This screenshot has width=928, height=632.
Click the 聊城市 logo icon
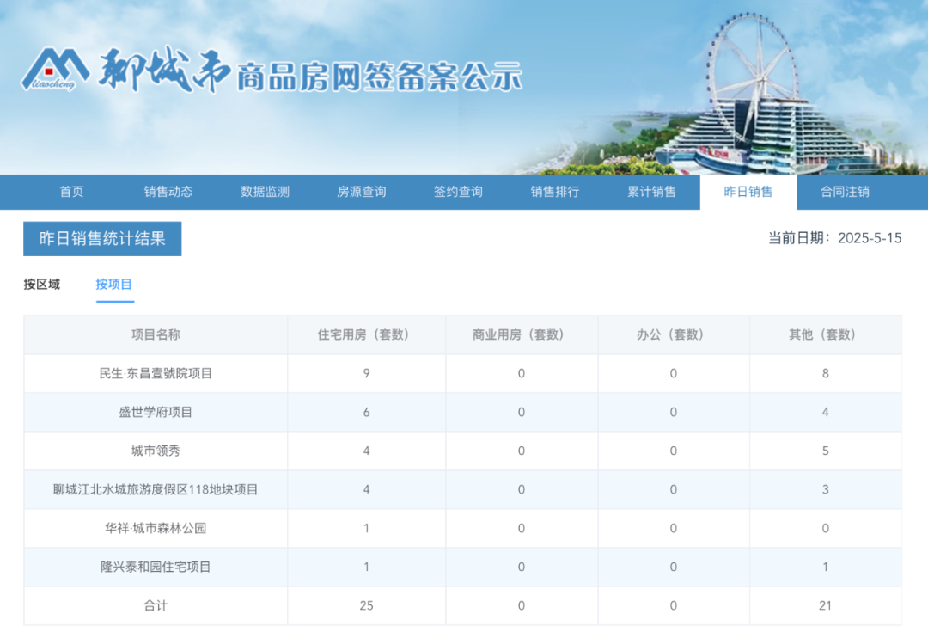pos(57,69)
